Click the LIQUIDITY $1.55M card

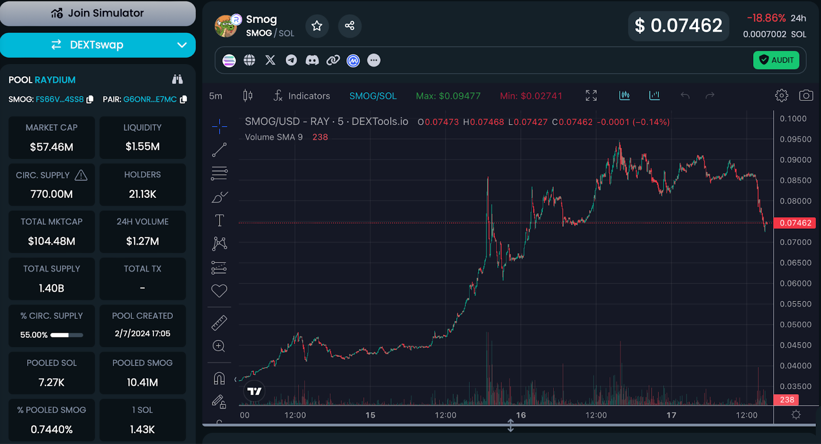coord(143,137)
